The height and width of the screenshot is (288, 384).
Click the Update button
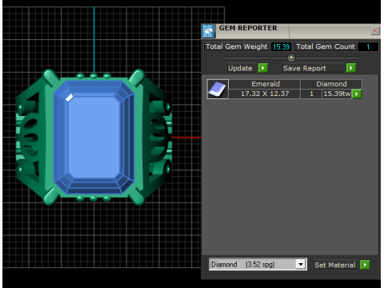[x=242, y=68]
